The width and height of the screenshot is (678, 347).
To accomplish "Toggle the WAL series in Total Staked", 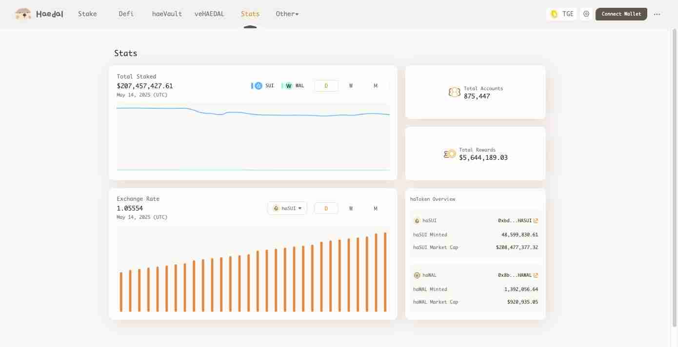I will (x=294, y=86).
